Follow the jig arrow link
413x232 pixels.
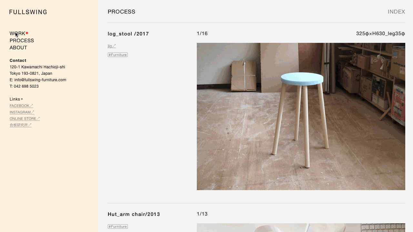(x=112, y=46)
